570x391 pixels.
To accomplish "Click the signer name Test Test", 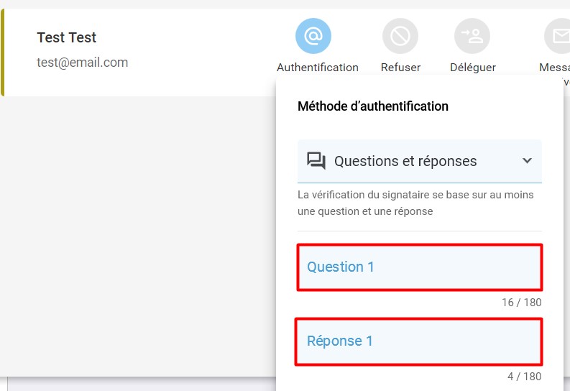I will pos(67,37).
